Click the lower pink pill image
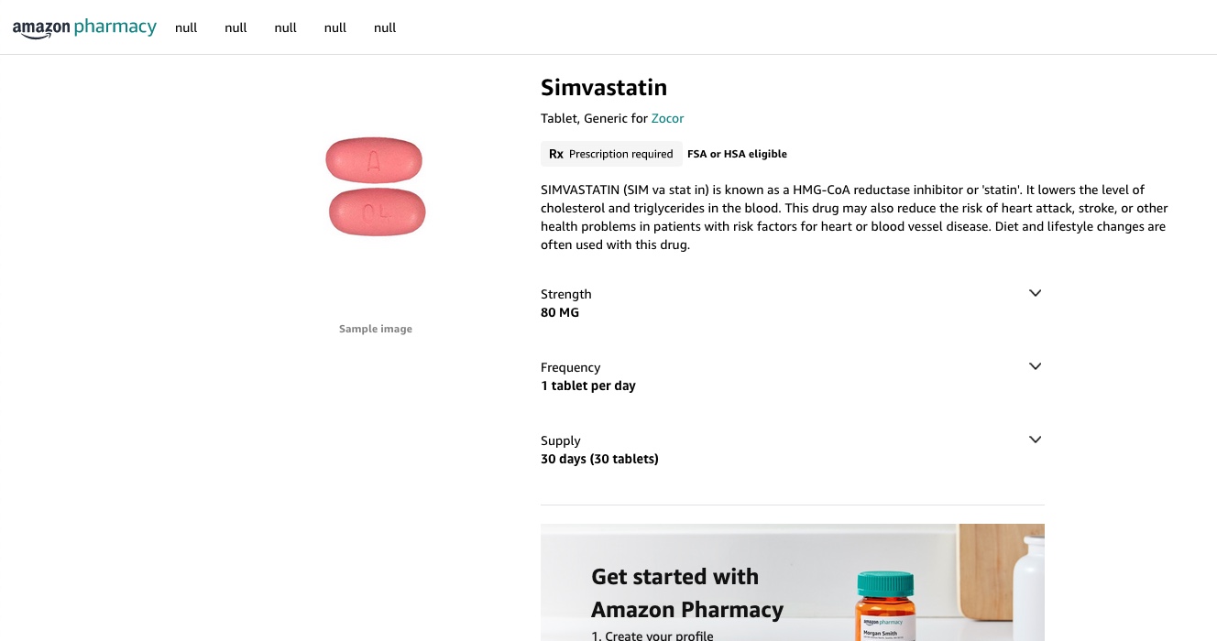 (x=377, y=212)
